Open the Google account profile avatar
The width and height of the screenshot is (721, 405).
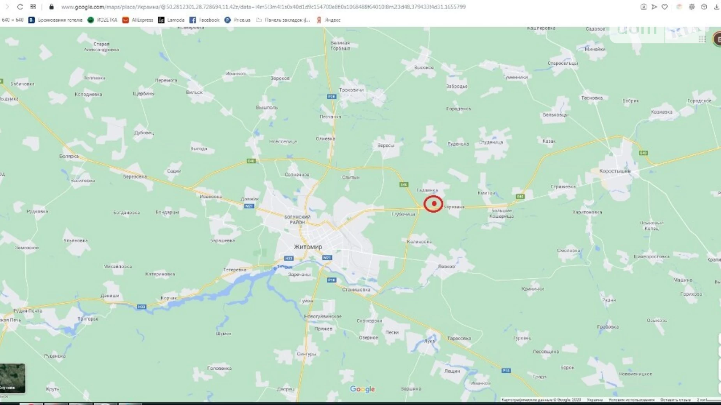pyautogui.click(x=717, y=39)
